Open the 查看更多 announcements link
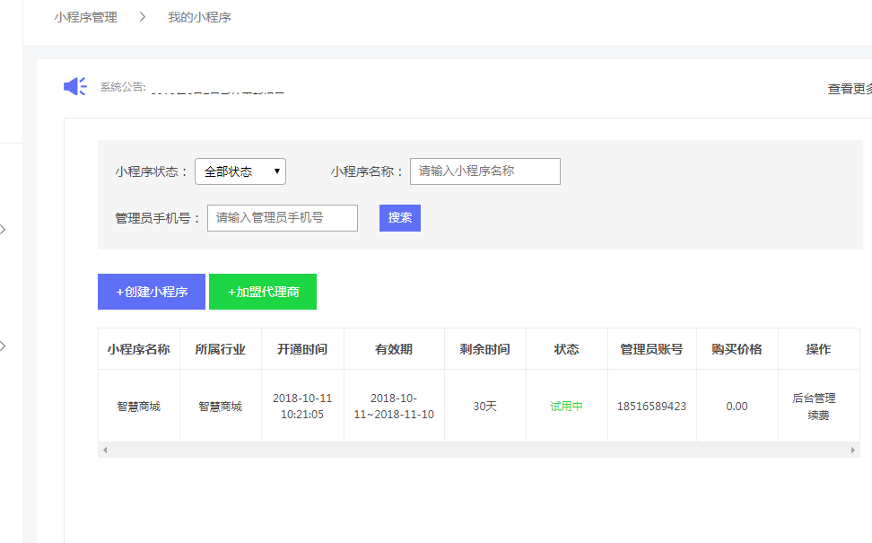The width and height of the screenshot is (872, 543). click(849, 89)
